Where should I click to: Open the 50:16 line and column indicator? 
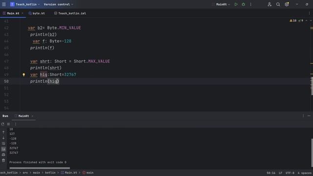271,173
